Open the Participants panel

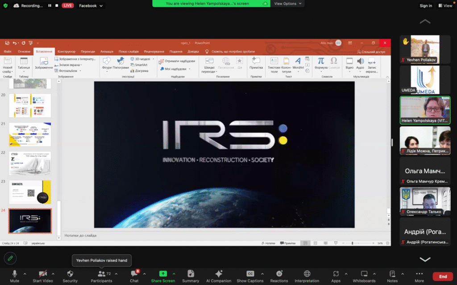tap(101, 276)
